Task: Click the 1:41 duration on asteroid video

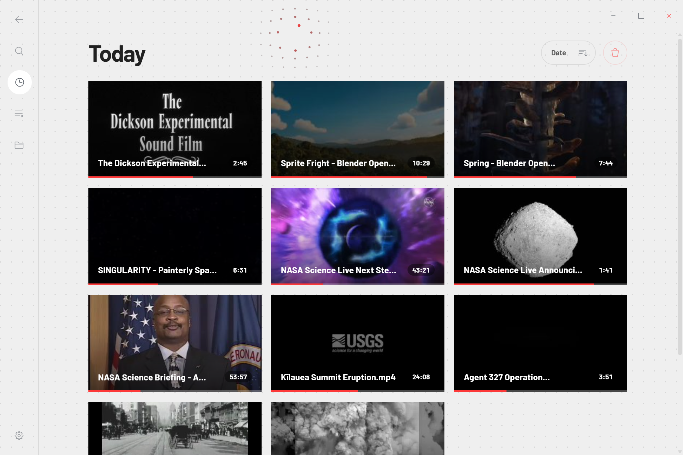Action: click(x=606, y=270)
